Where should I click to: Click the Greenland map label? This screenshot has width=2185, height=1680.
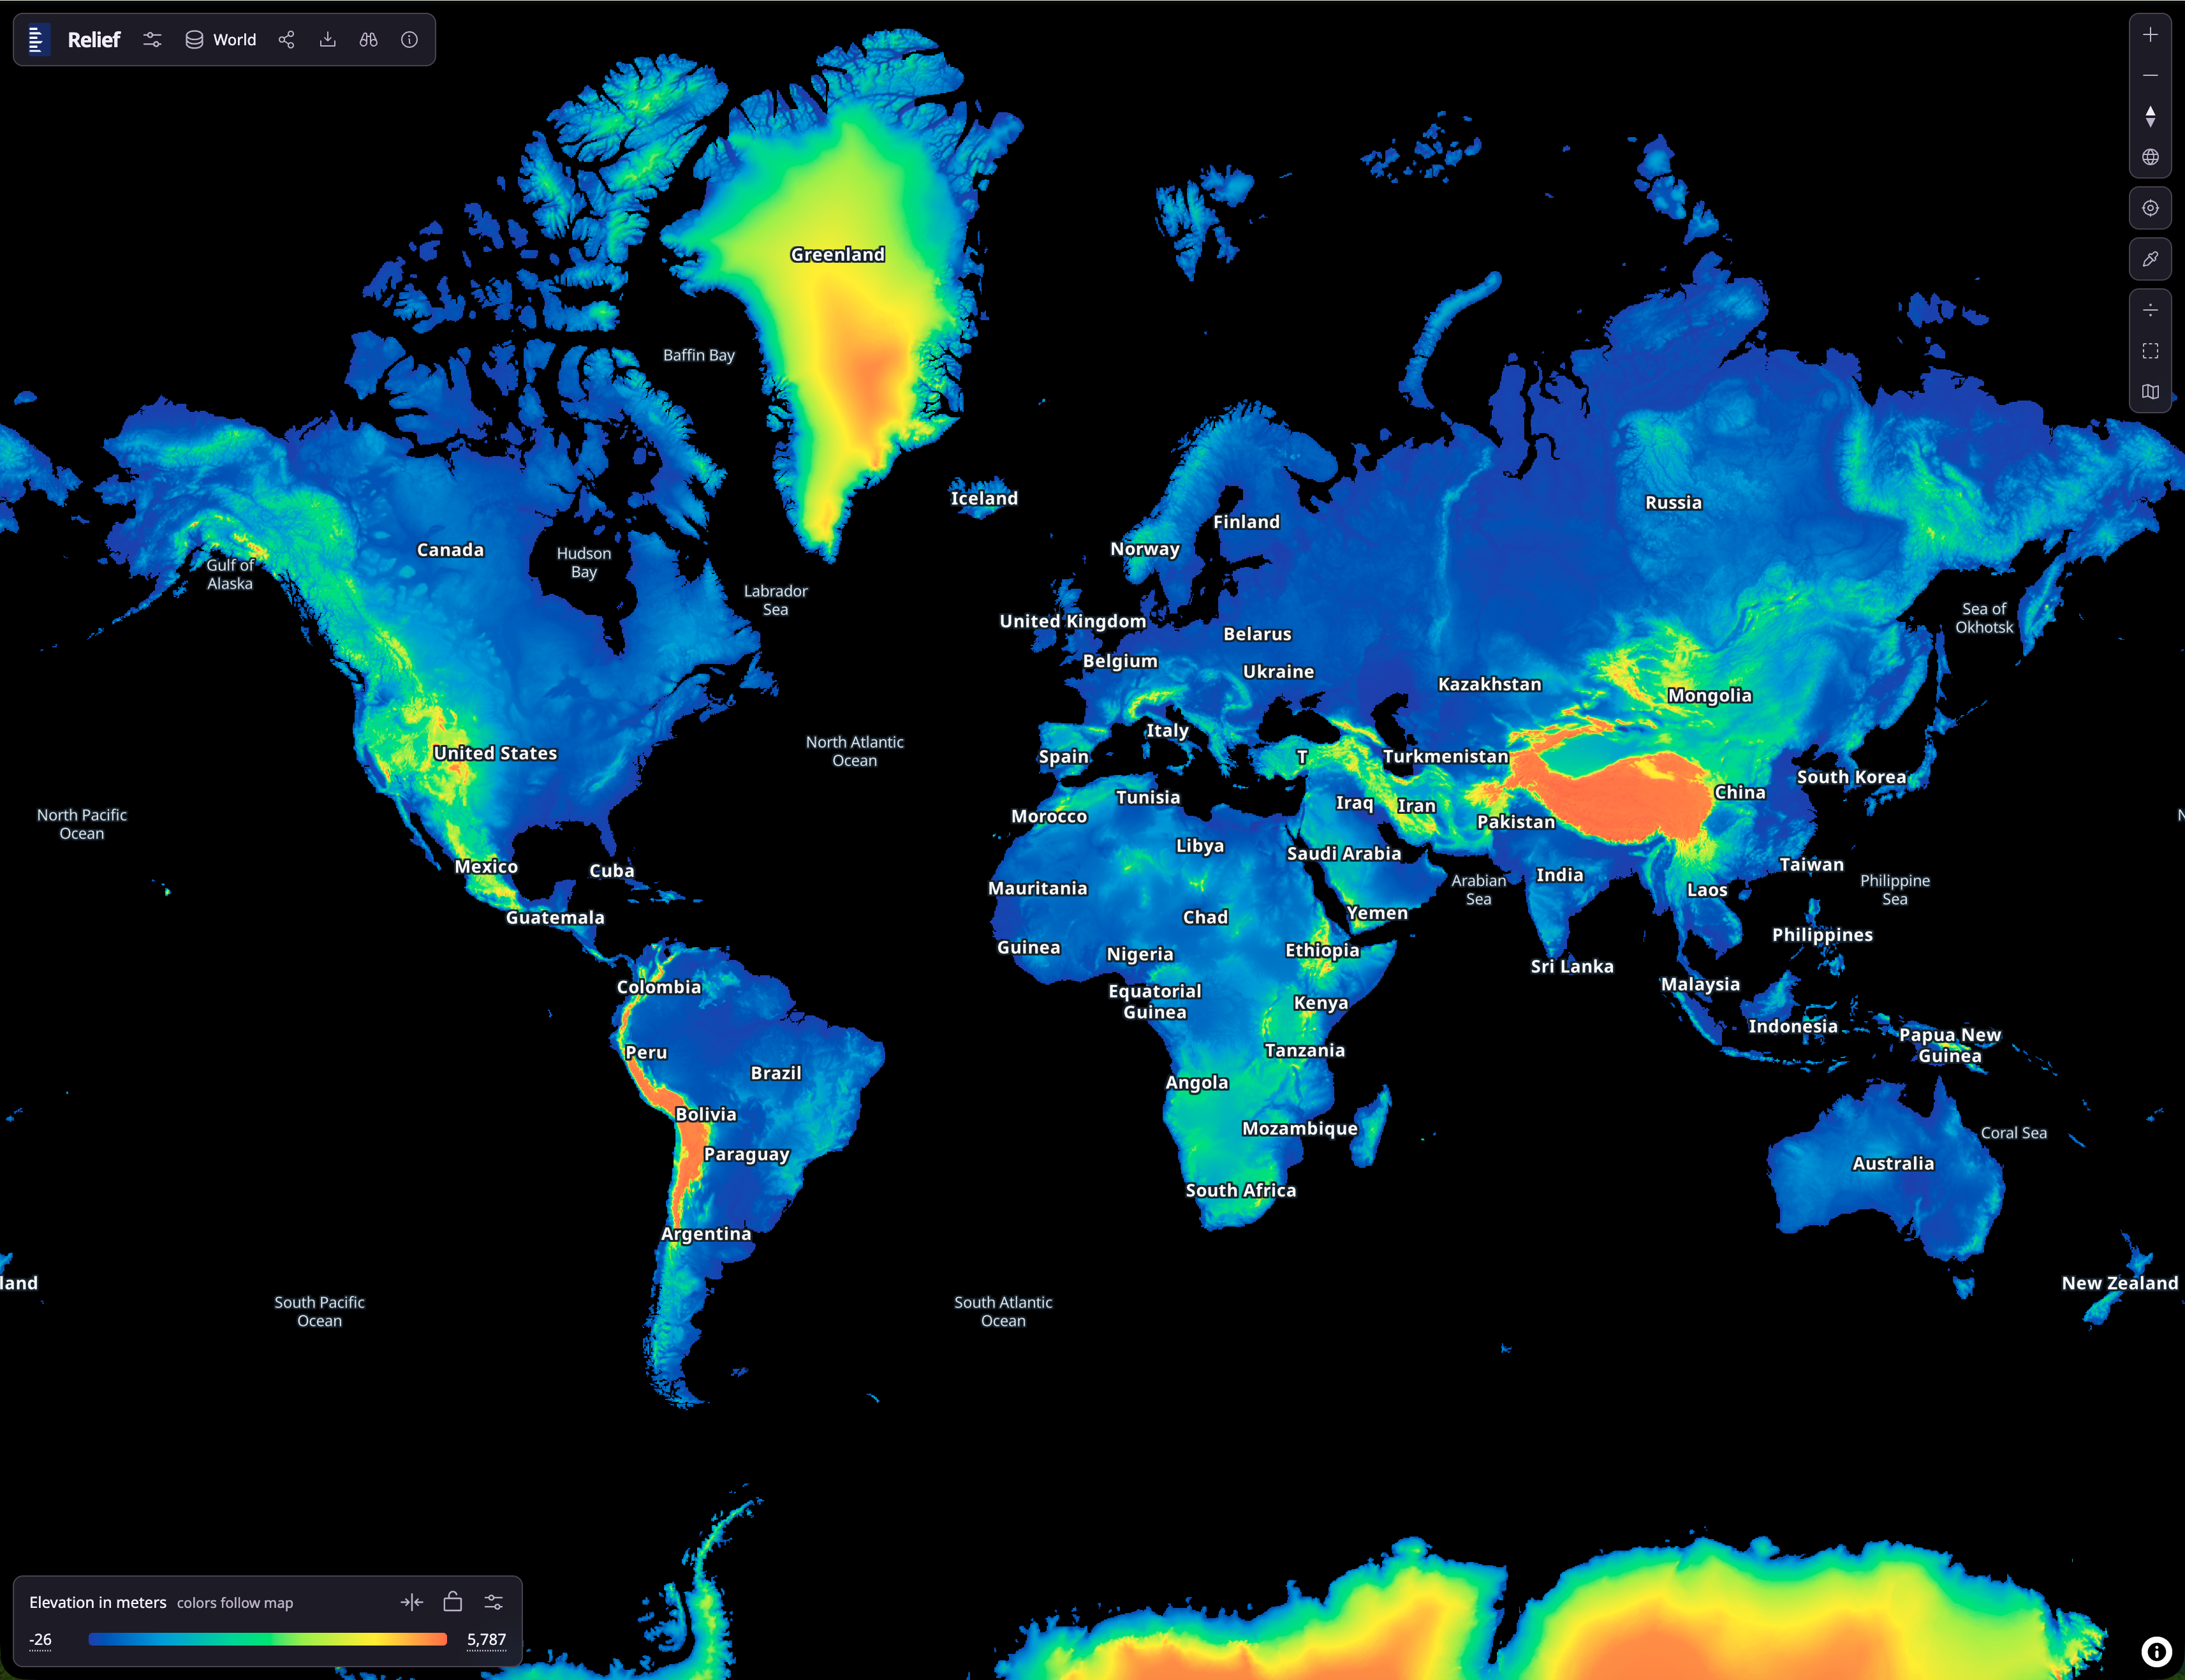coord(837,255)
